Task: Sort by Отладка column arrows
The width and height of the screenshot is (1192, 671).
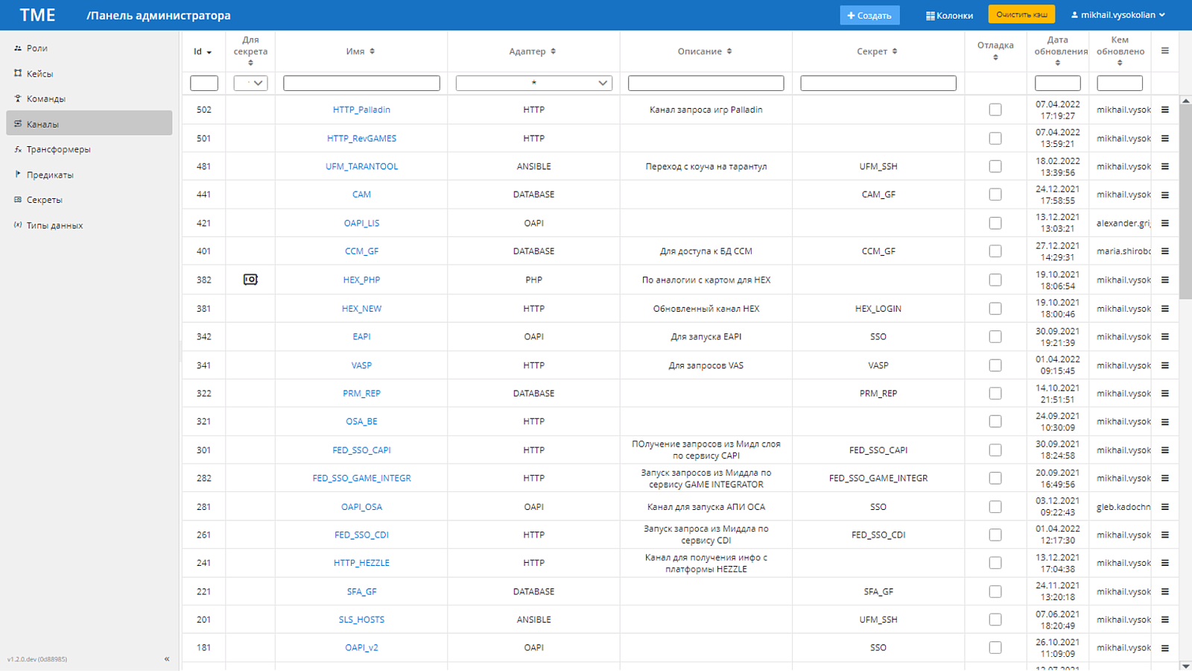Action: coord(995,57)
